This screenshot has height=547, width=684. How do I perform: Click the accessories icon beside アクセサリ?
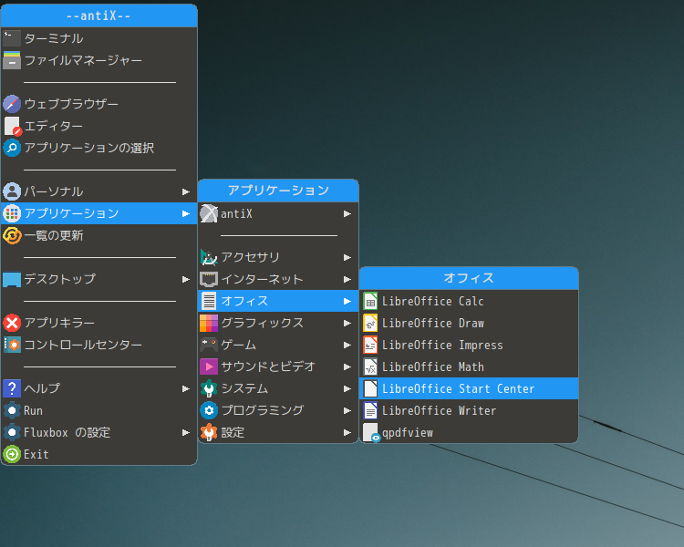[209, 257]
